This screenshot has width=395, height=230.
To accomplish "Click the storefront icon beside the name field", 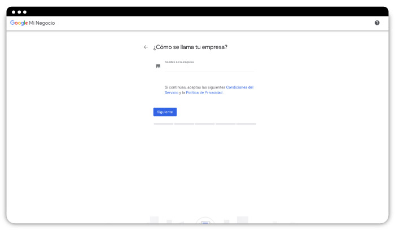I will pos(158,66).
